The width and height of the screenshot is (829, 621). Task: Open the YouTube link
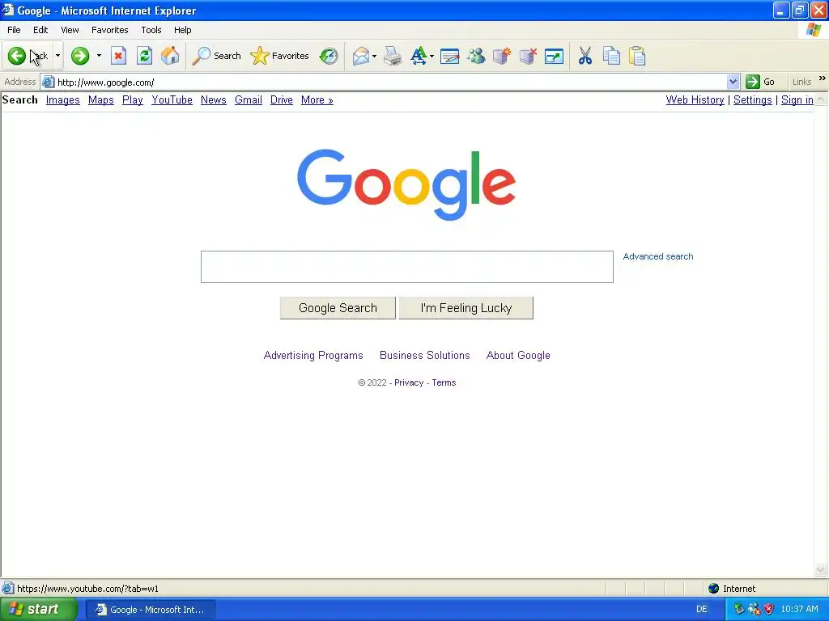172,99
